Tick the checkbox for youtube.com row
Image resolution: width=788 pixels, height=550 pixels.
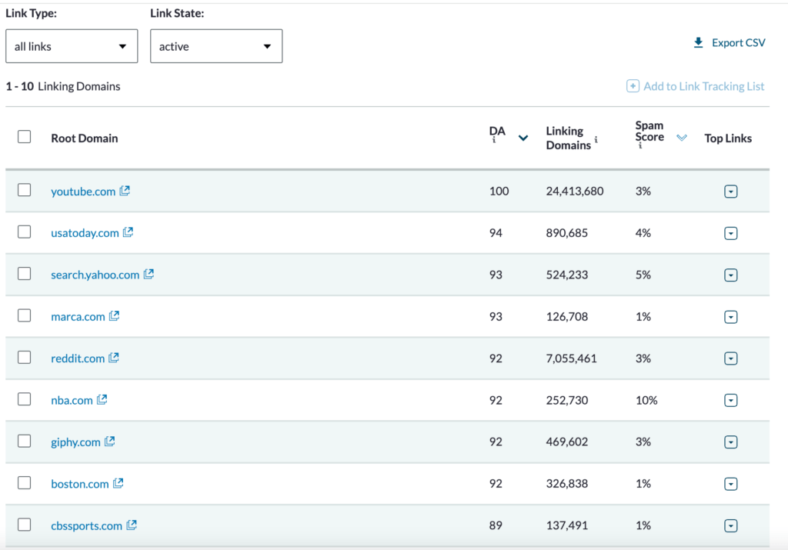click(25, 190)
